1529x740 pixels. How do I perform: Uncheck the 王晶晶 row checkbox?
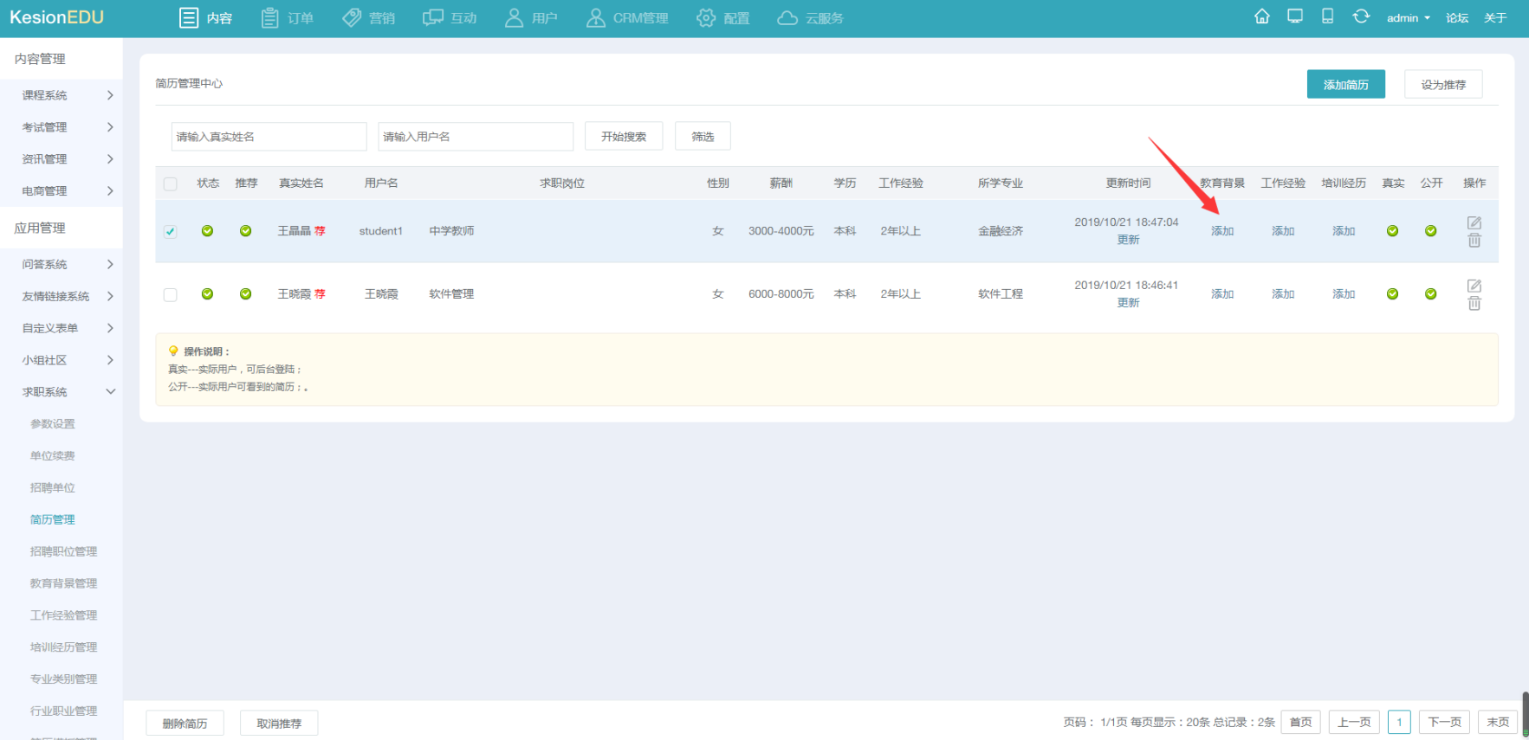(171, 232)
